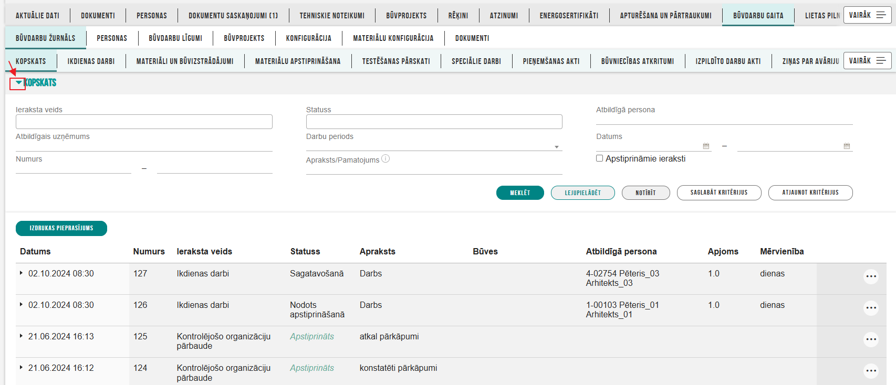The height and width of the screenshot is (385, 896).
Task: Click the Lejupielādēt download button
Action: click(x=582, y=193)
